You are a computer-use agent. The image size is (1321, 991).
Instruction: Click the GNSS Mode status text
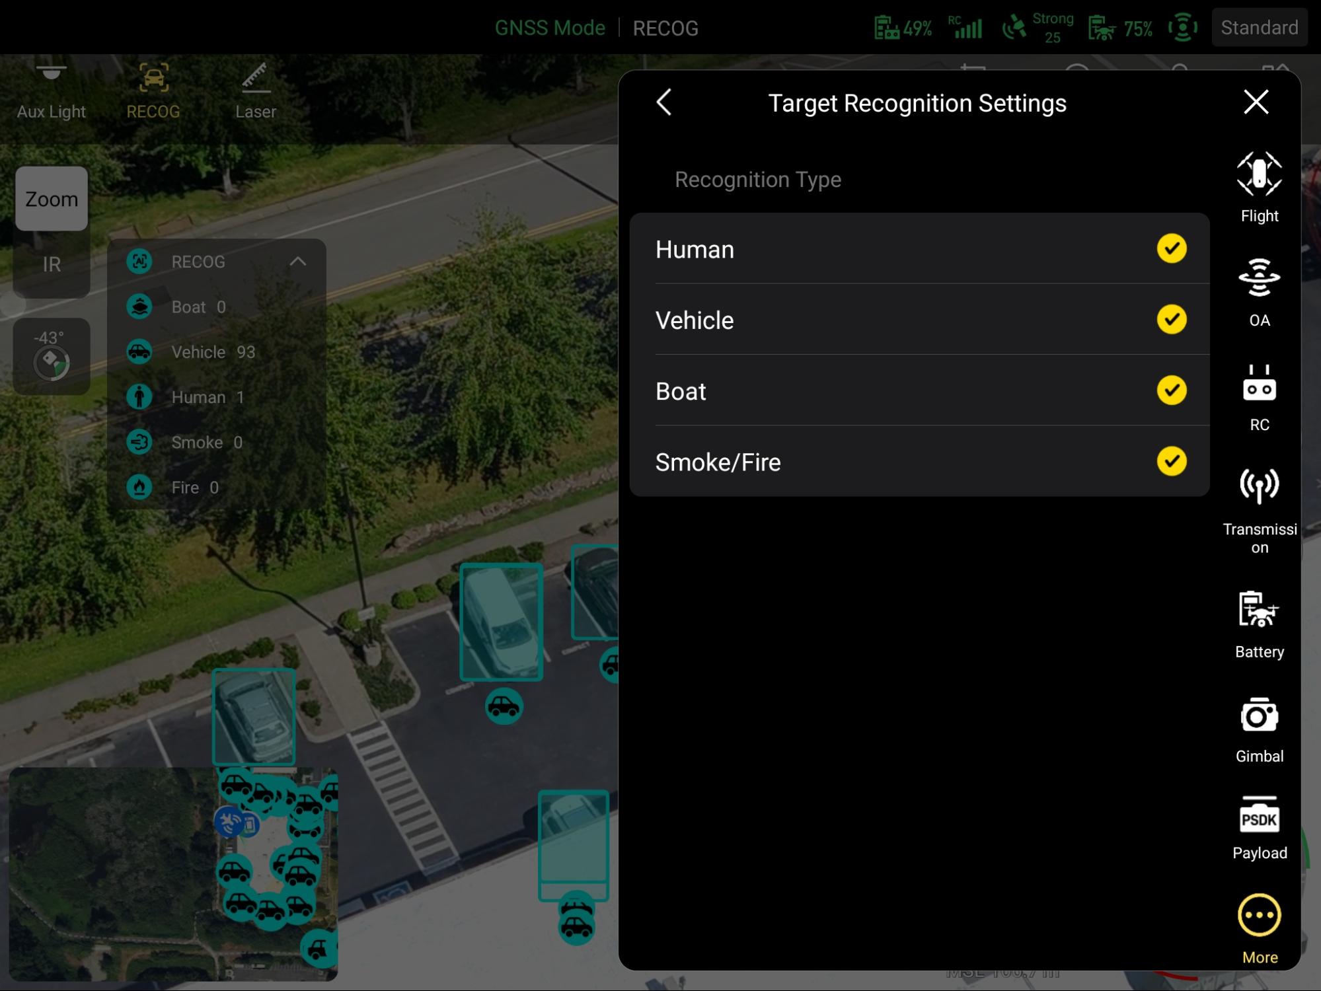coord(550,28)
